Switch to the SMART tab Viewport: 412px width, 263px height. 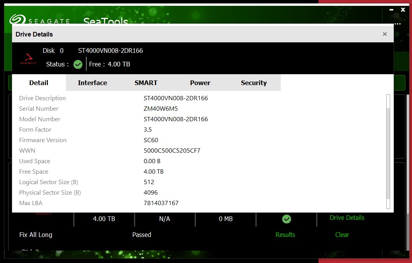[146, 83]
